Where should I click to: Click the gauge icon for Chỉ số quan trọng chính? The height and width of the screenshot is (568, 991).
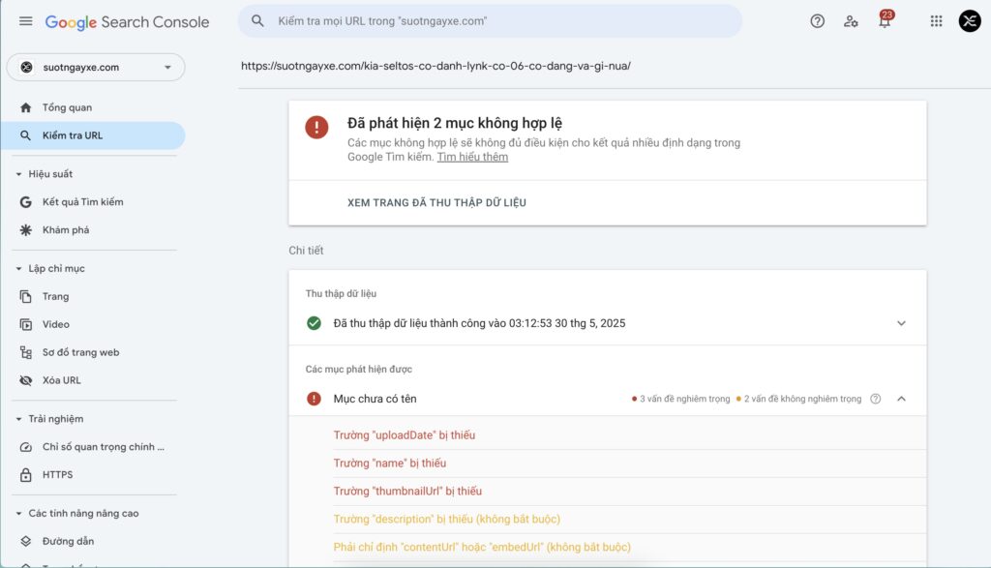point(25,447)
